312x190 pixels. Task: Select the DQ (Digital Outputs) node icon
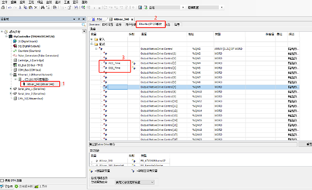(x=15, y=46)
